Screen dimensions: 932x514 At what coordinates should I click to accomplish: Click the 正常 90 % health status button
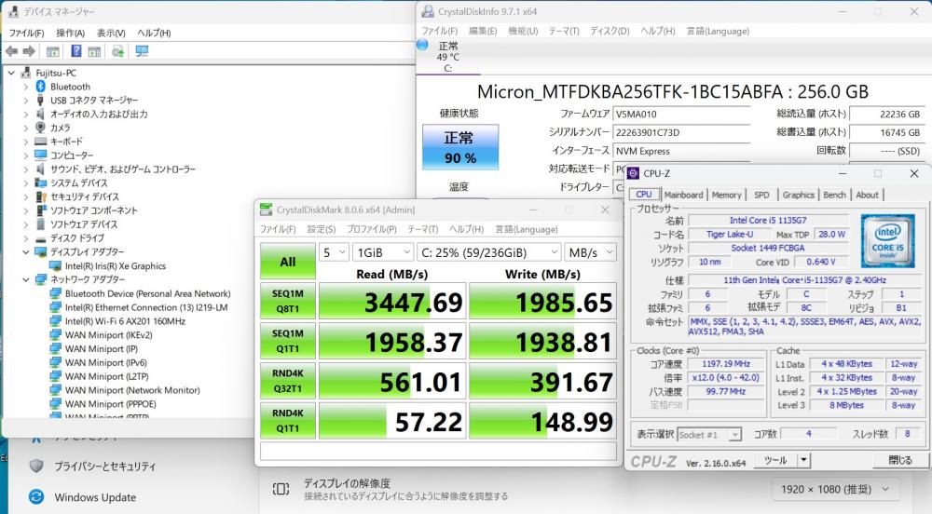pyautogui.click(x=460, y=147)
